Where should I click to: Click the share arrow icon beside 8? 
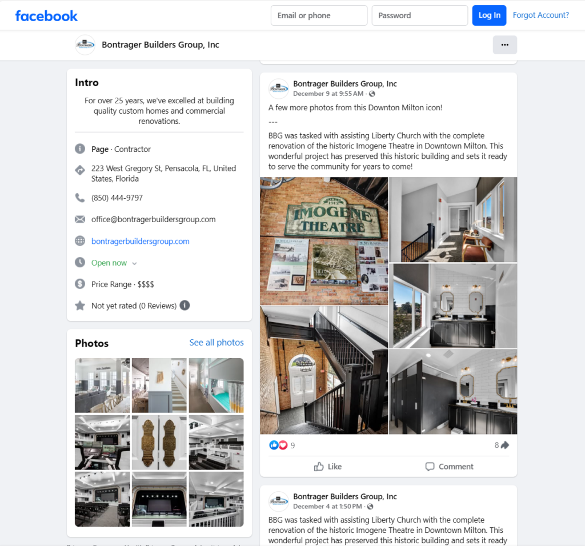point(505,445)
